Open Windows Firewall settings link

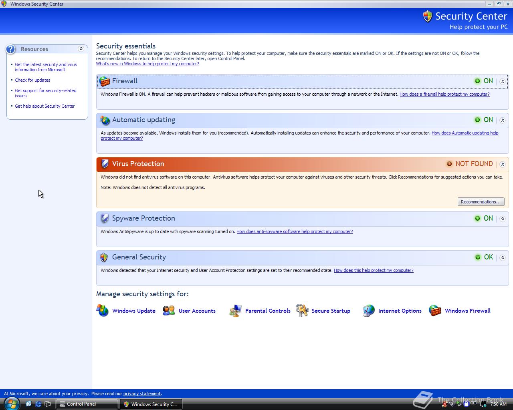coord(467,311)
